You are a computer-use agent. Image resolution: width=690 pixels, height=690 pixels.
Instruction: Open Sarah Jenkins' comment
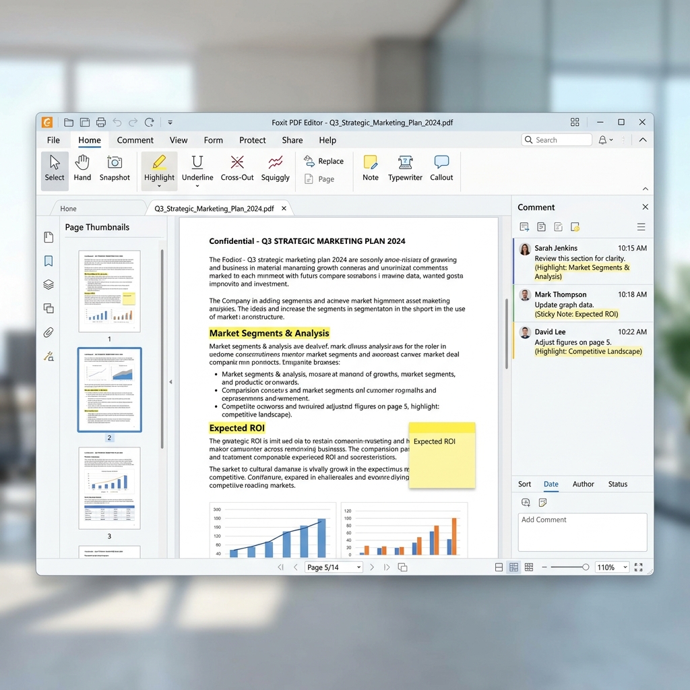click(x=583, y=262)
